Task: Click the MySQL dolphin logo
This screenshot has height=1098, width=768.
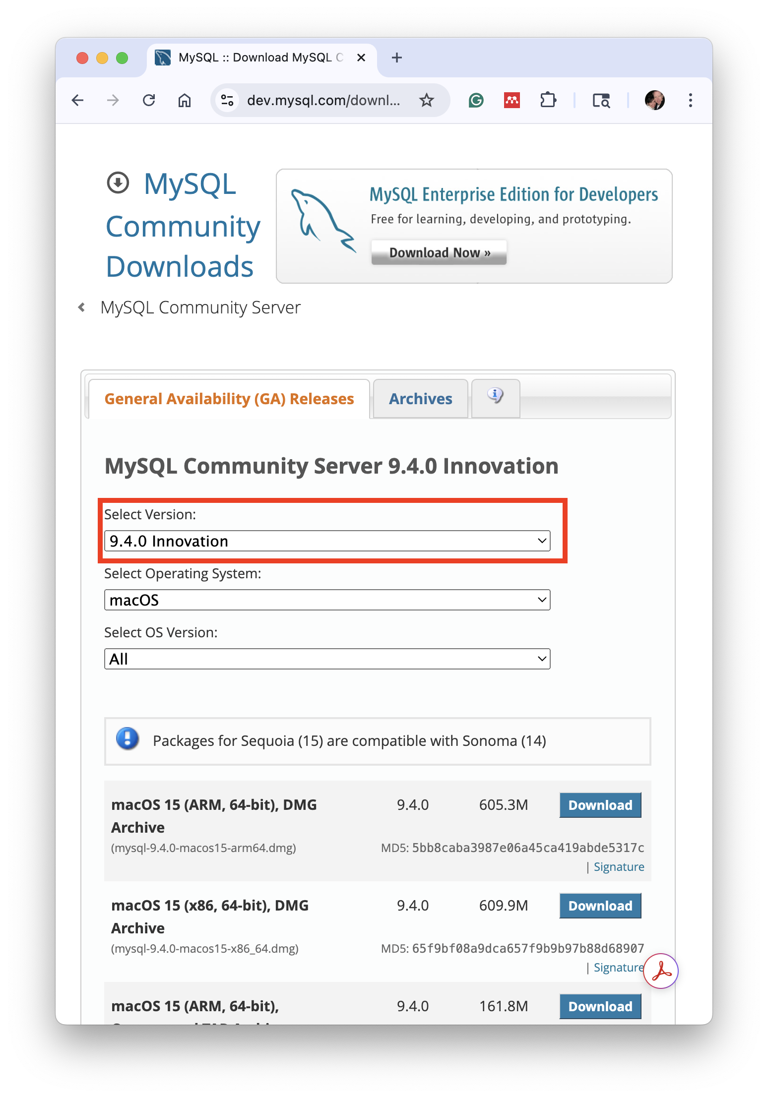Action: click(323, 220)
